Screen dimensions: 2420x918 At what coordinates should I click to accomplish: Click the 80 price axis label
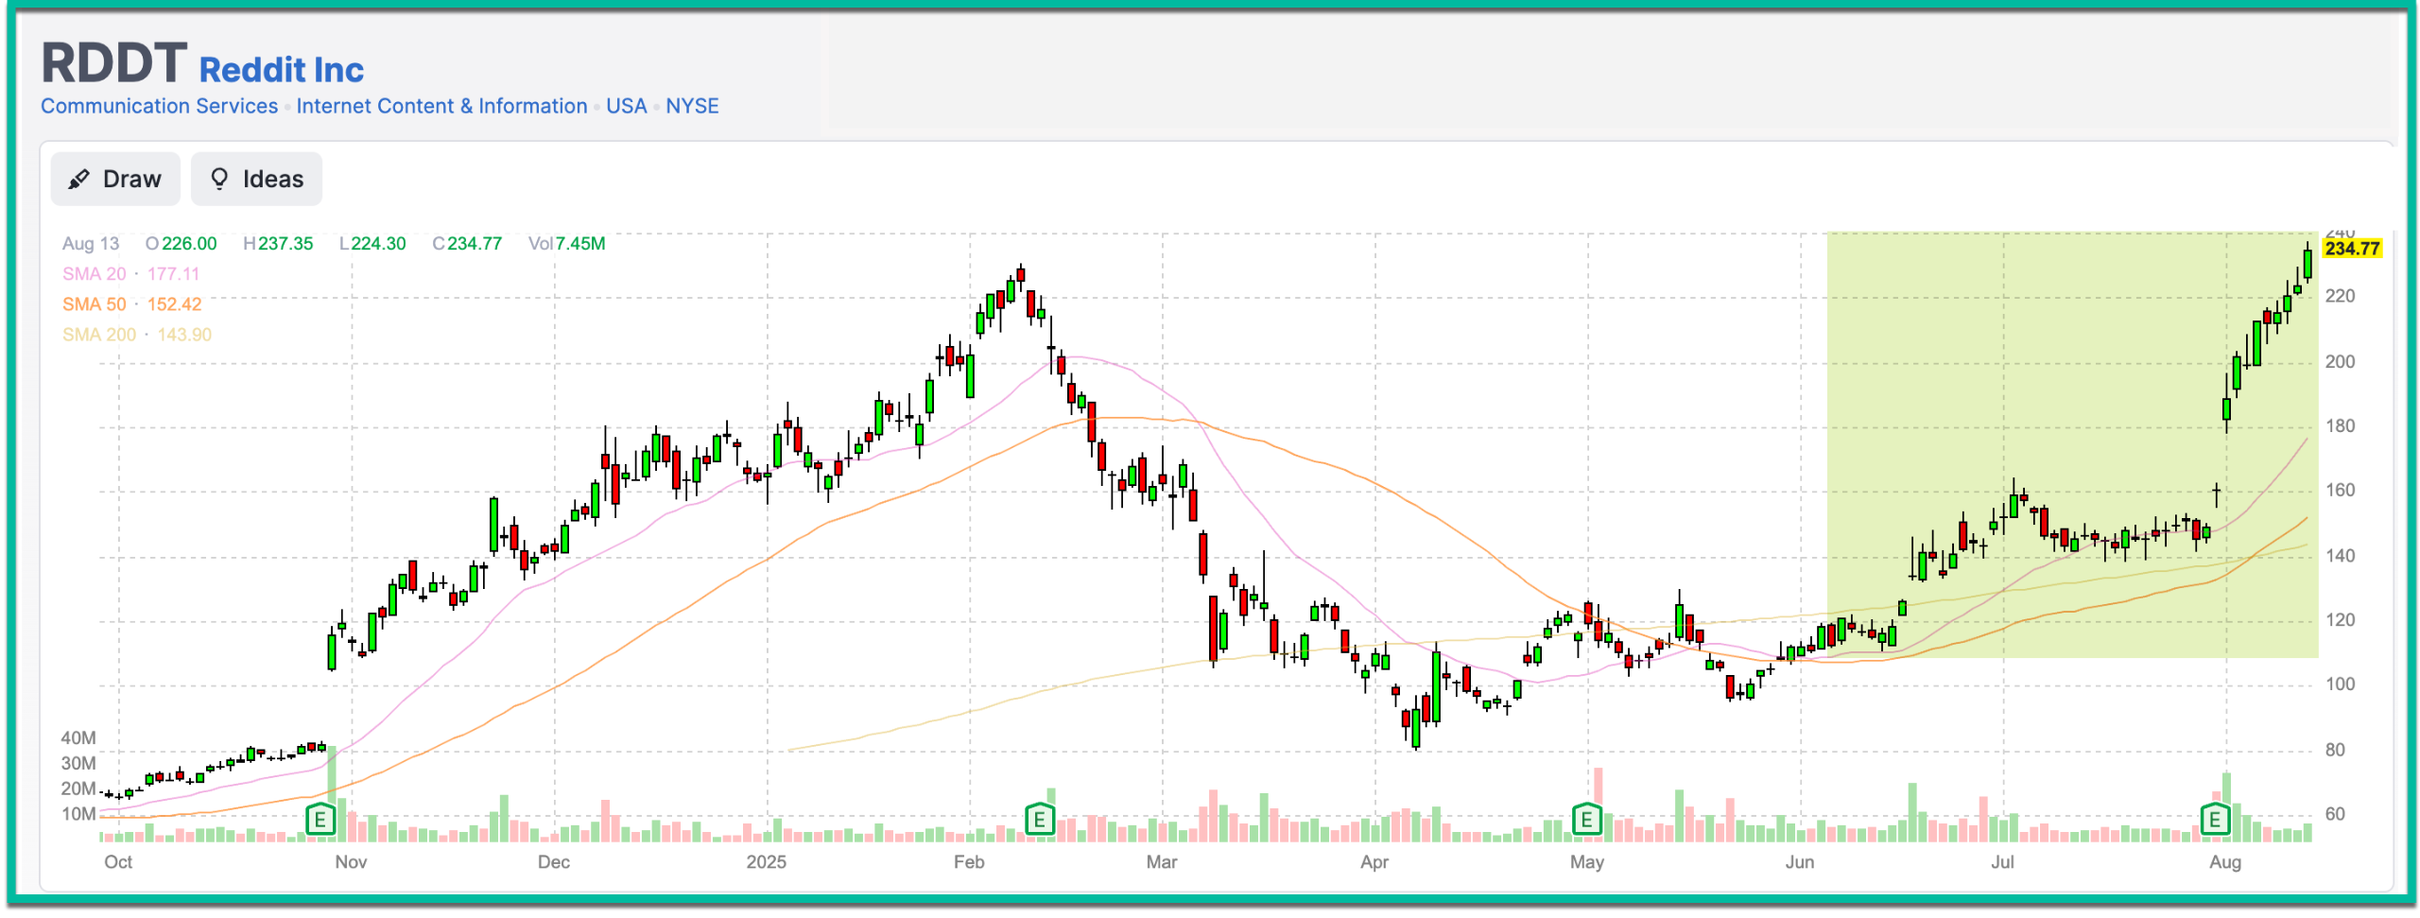2335,751
